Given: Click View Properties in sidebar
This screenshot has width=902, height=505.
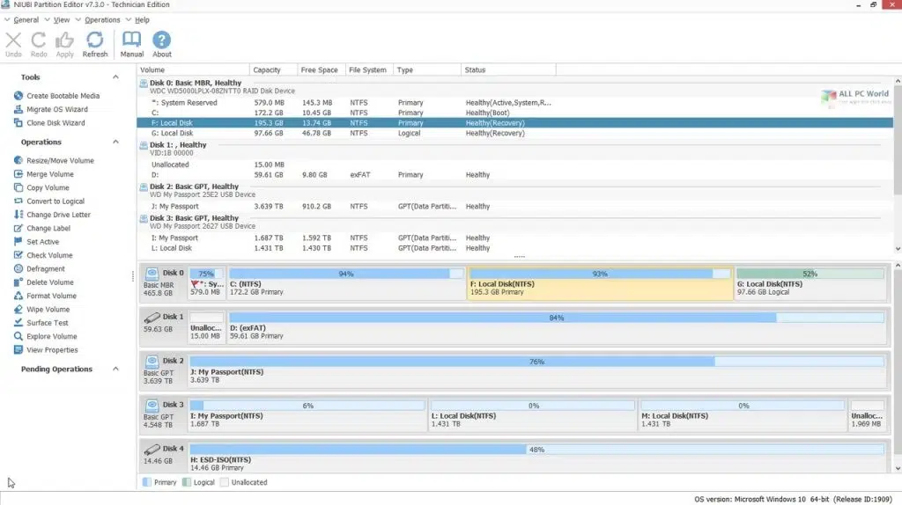Looking at the screenshot, I should coord(52,350).
